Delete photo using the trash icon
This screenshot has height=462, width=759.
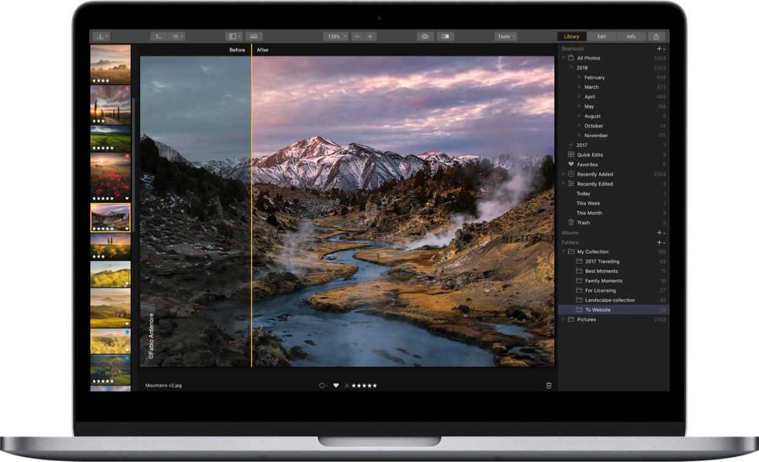tap(548, 386)
